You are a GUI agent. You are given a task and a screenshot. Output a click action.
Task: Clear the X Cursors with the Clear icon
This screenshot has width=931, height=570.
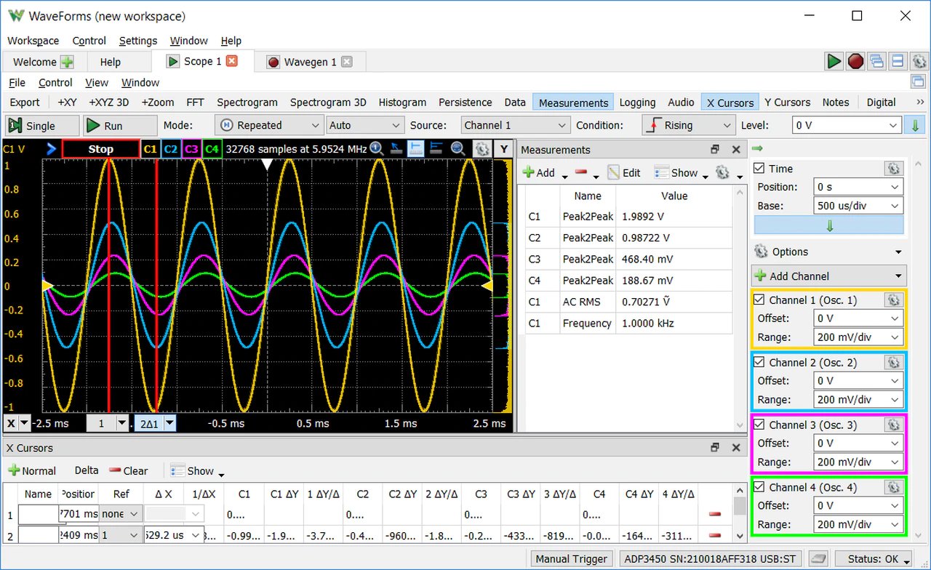pos(128,470)
